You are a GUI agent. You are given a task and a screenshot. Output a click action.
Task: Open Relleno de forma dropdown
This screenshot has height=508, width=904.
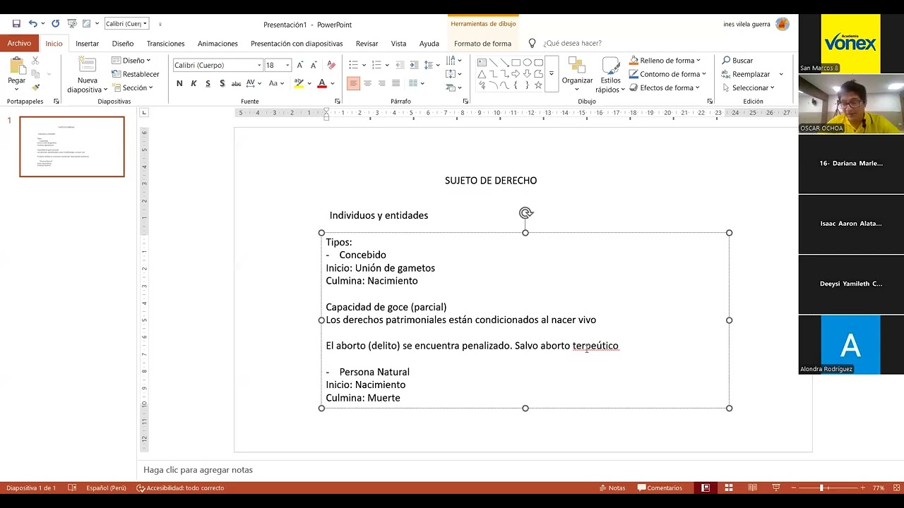click(x=665, y=61)
